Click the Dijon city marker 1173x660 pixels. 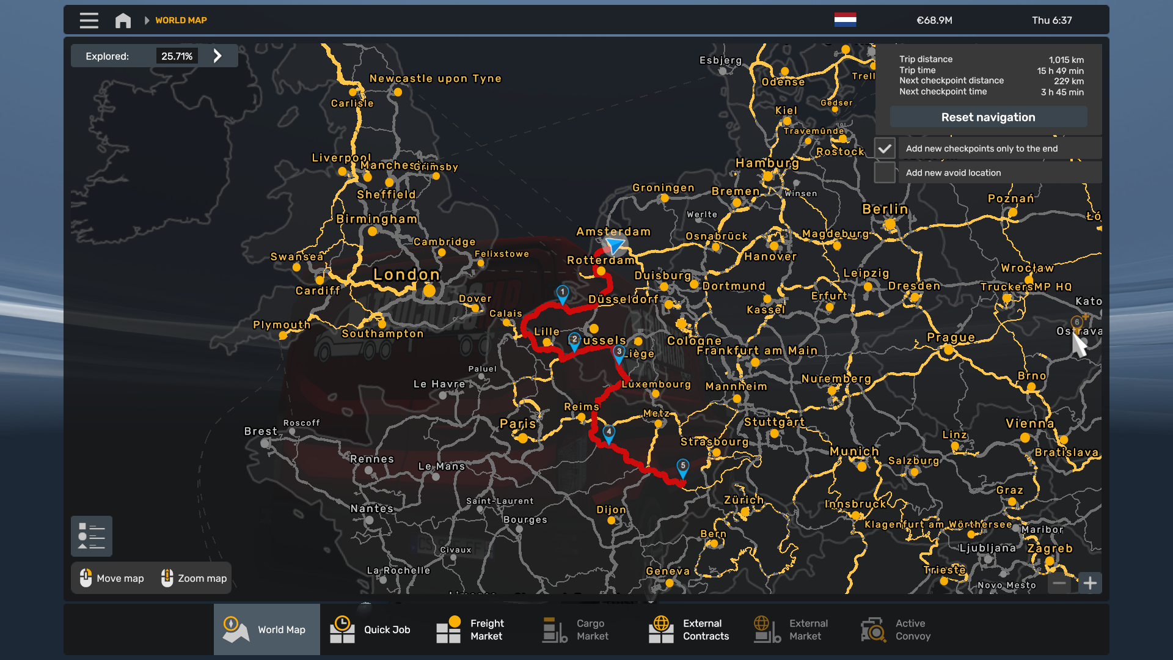tap(612, 521)
